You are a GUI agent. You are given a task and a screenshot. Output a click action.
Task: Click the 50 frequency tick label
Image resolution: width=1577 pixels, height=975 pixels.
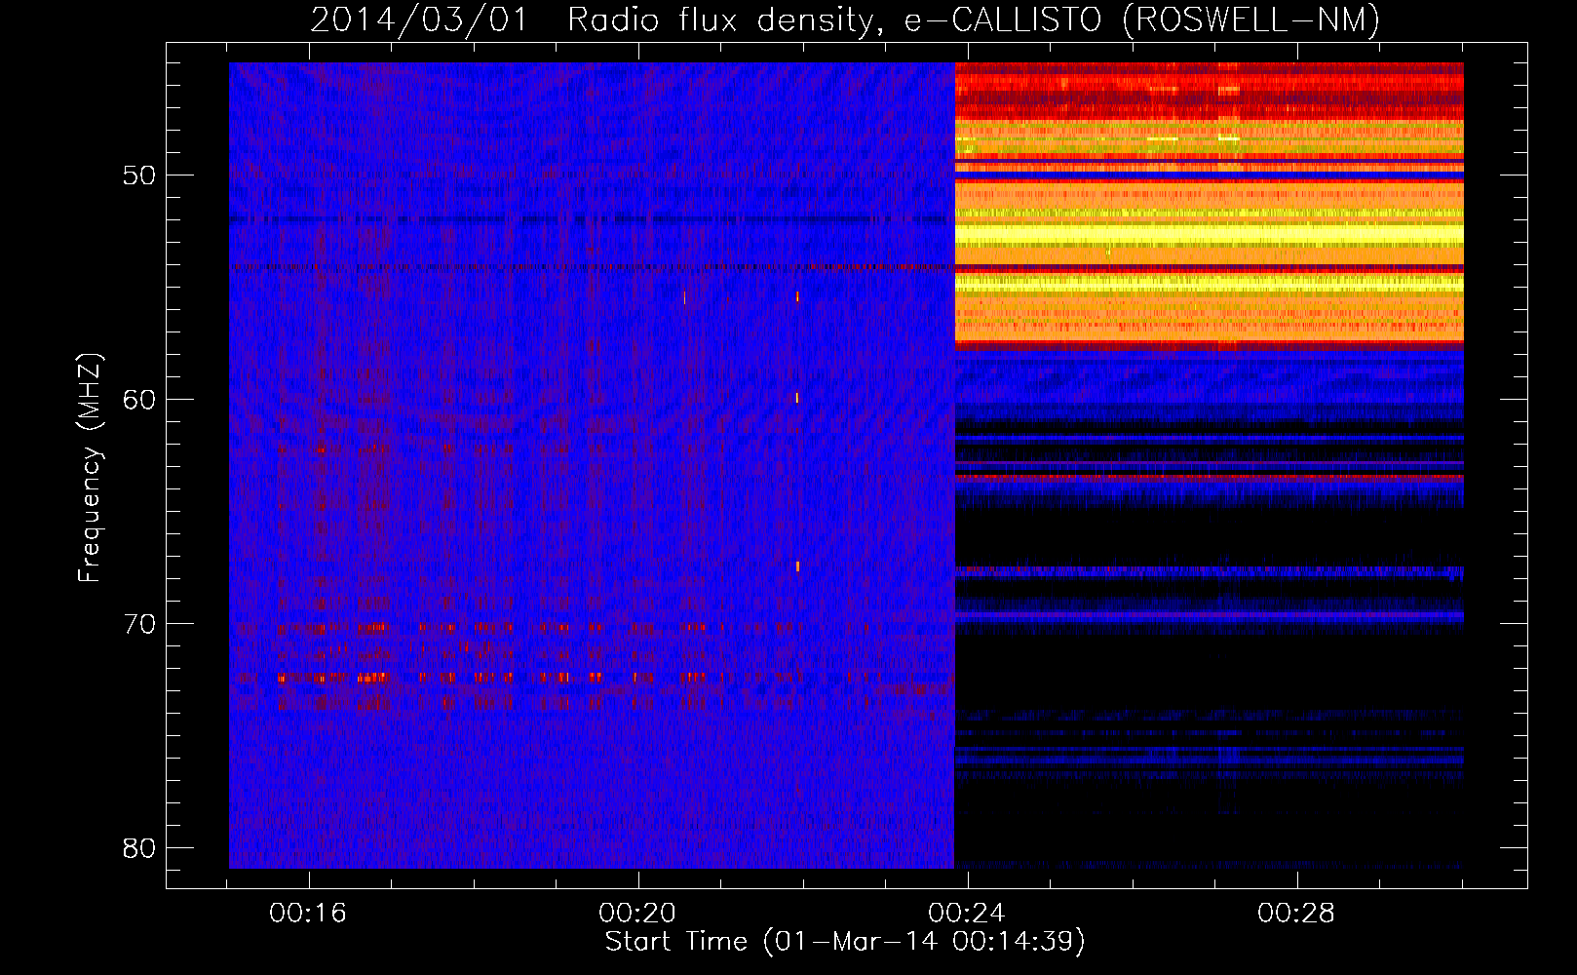tap(139, 175)
